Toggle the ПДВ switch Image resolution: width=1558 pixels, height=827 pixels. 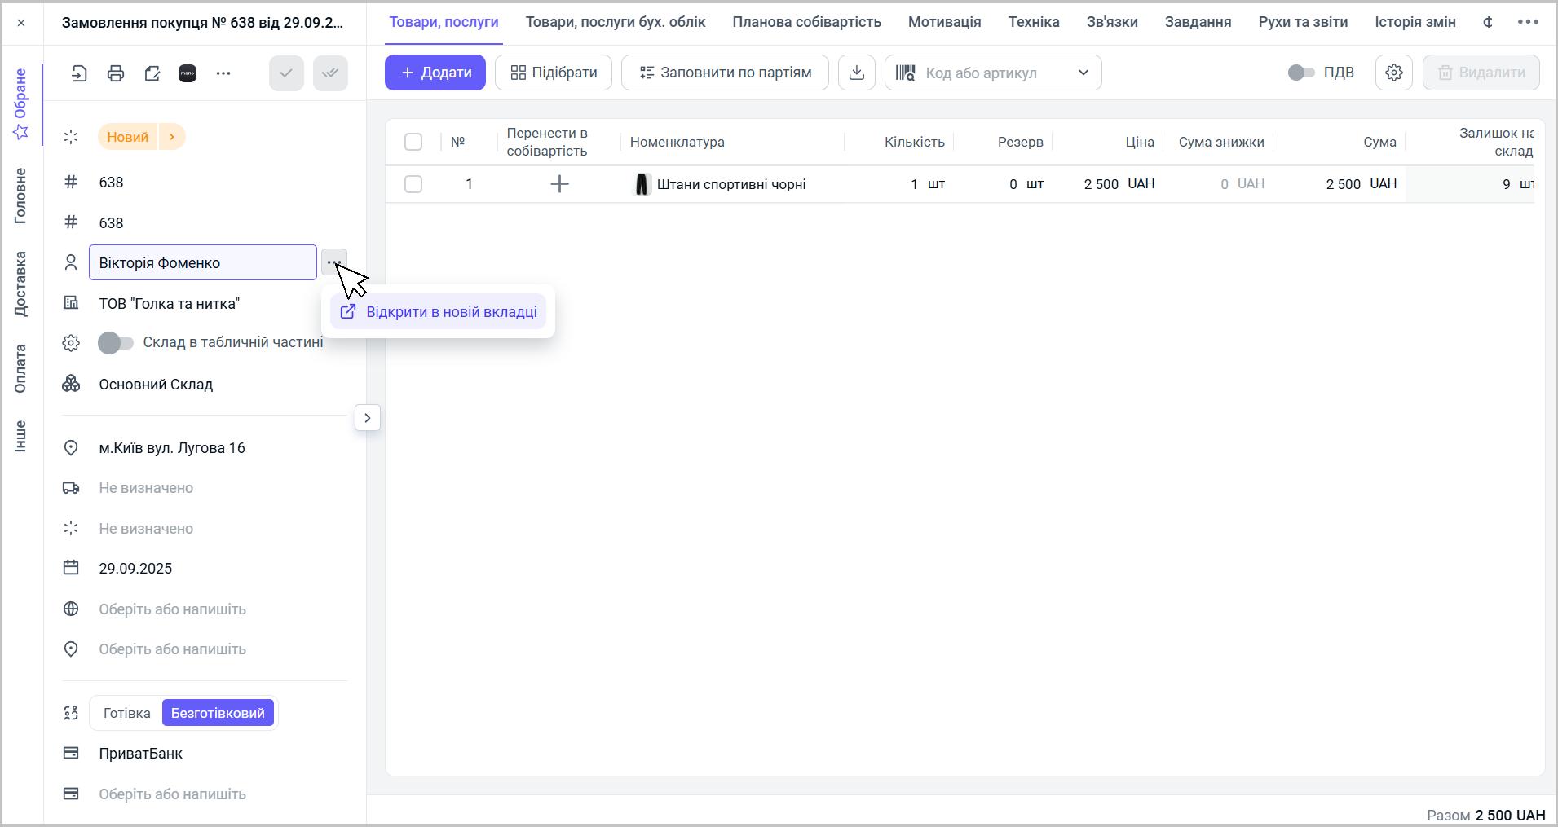coord(1300,73)
